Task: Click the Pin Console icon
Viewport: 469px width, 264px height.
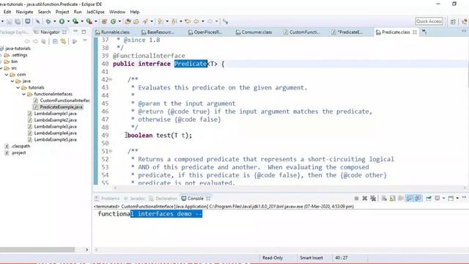Action: pos(429,199)
